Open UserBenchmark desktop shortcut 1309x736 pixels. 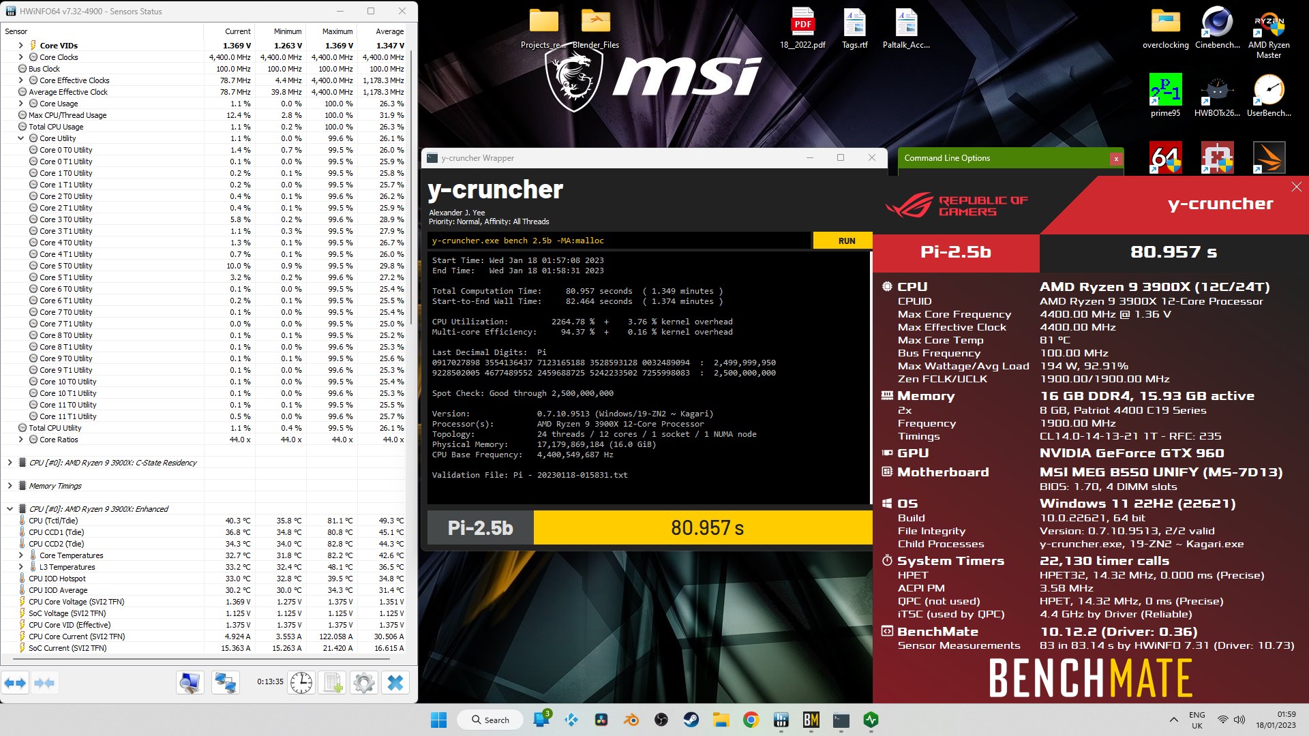[x=1269, y=95]
